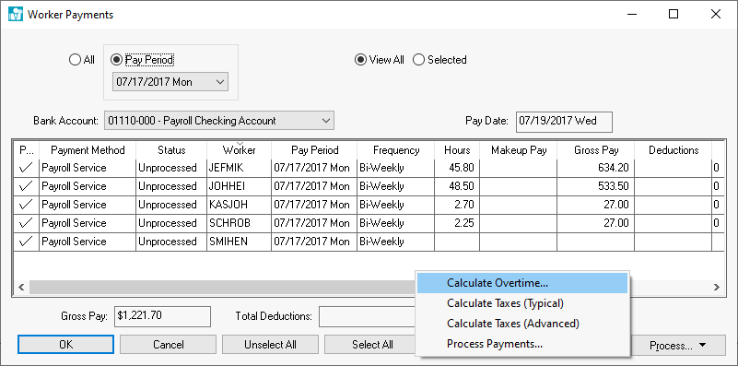Toggle the checkmark for worker JEFMIK
Viewport: 738px width, 366px height.
click(x=26, y=168)
